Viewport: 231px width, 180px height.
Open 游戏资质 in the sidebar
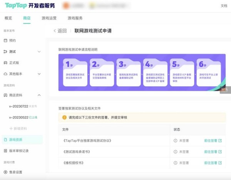tap(22, 140)
